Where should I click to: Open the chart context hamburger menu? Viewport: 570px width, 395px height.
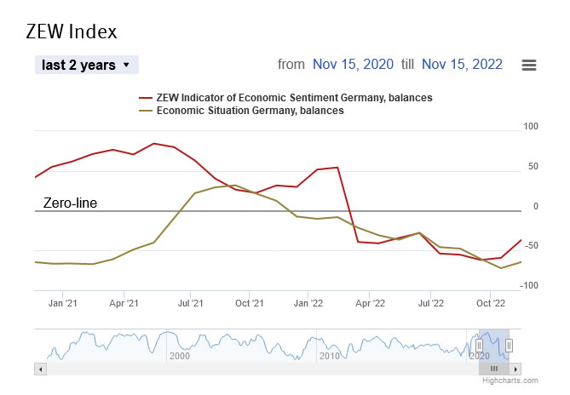528,65
